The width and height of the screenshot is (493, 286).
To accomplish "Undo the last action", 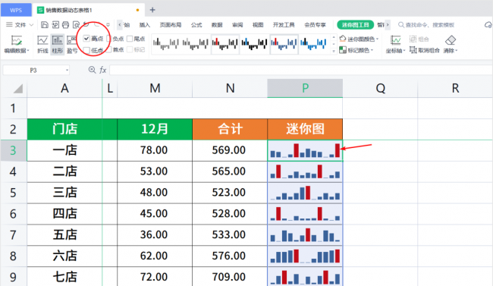I will point(86,24).
